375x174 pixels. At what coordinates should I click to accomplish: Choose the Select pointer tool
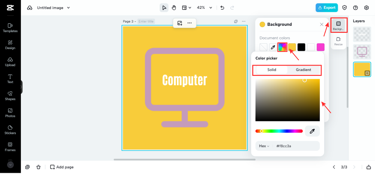pyautogui.click(x=164, y=8)
